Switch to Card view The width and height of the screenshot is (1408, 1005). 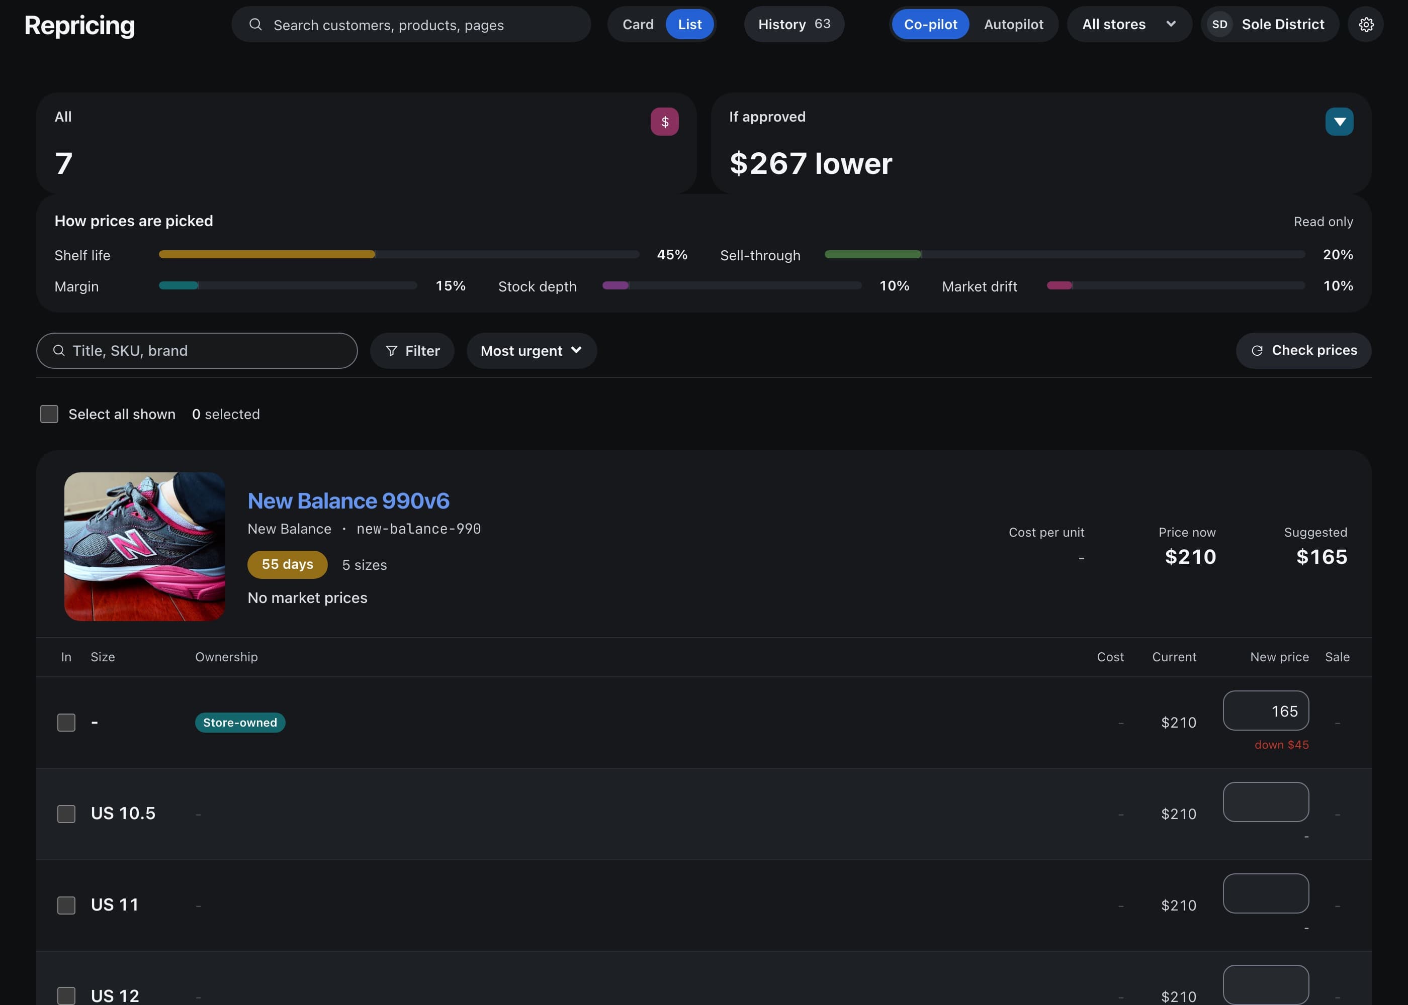(637, 24)
